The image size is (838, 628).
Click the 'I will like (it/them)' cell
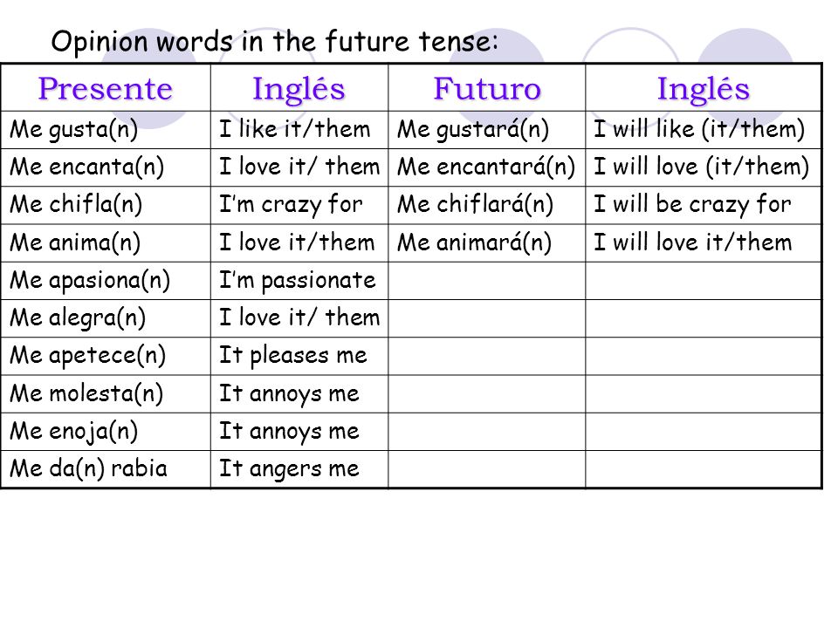tap(704, 130)
